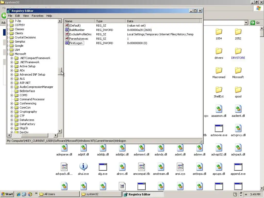Select the ShellExt folder icon
The width and height of the screenshot is (264, 198).
click(219, 90)
